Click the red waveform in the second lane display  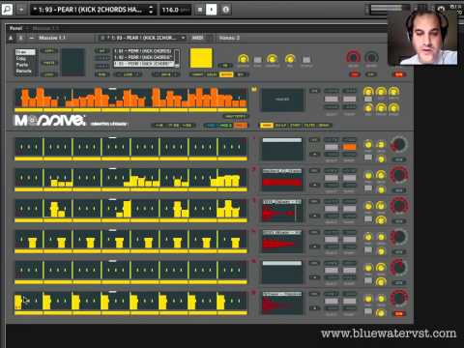[x=282, y=183]
